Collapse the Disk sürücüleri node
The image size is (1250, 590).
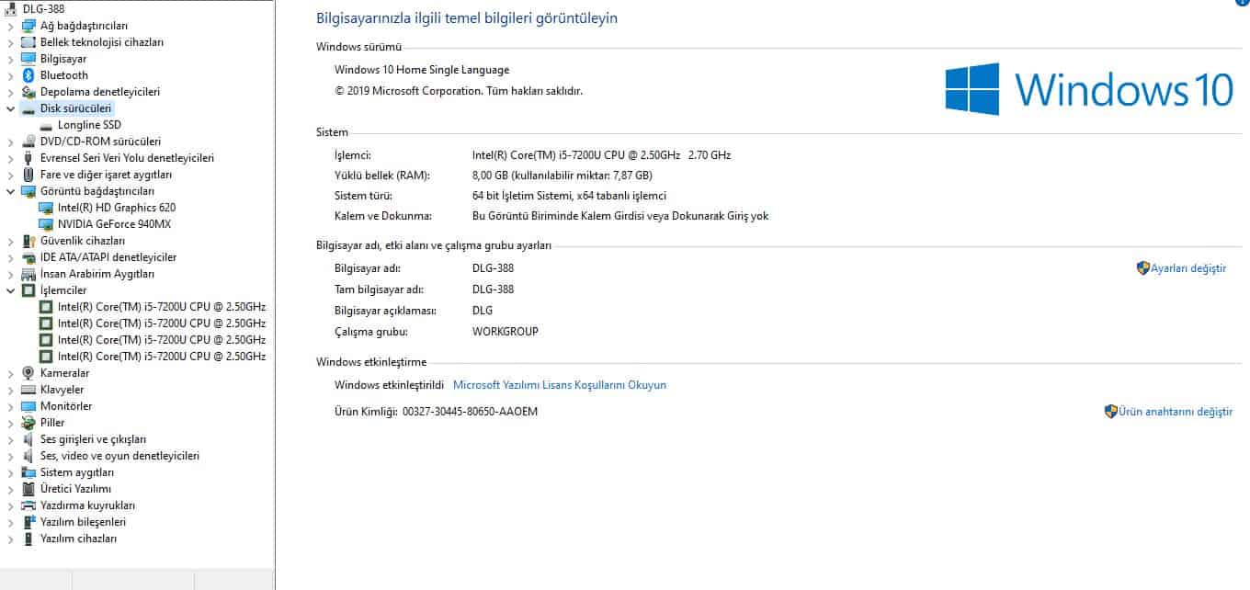coord(11,108)
